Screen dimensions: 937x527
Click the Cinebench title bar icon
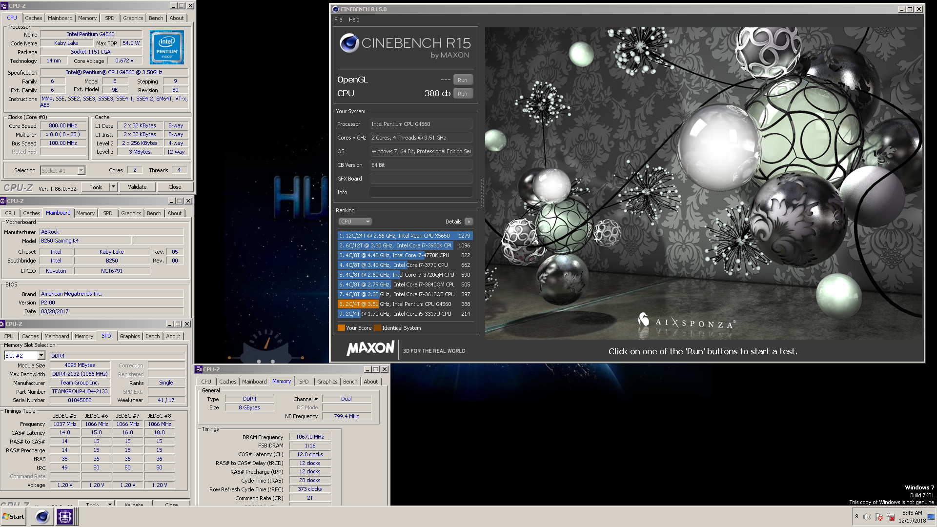pyautogui.click(x=335, y=9)
